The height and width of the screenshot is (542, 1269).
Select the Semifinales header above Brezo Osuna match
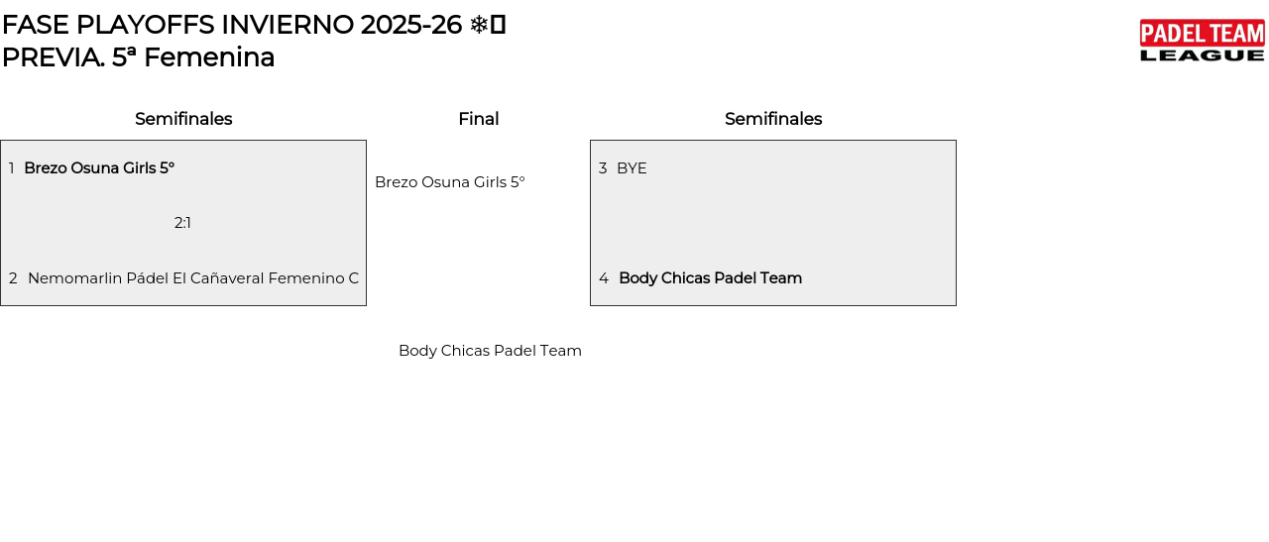click(x=183, y=119)
